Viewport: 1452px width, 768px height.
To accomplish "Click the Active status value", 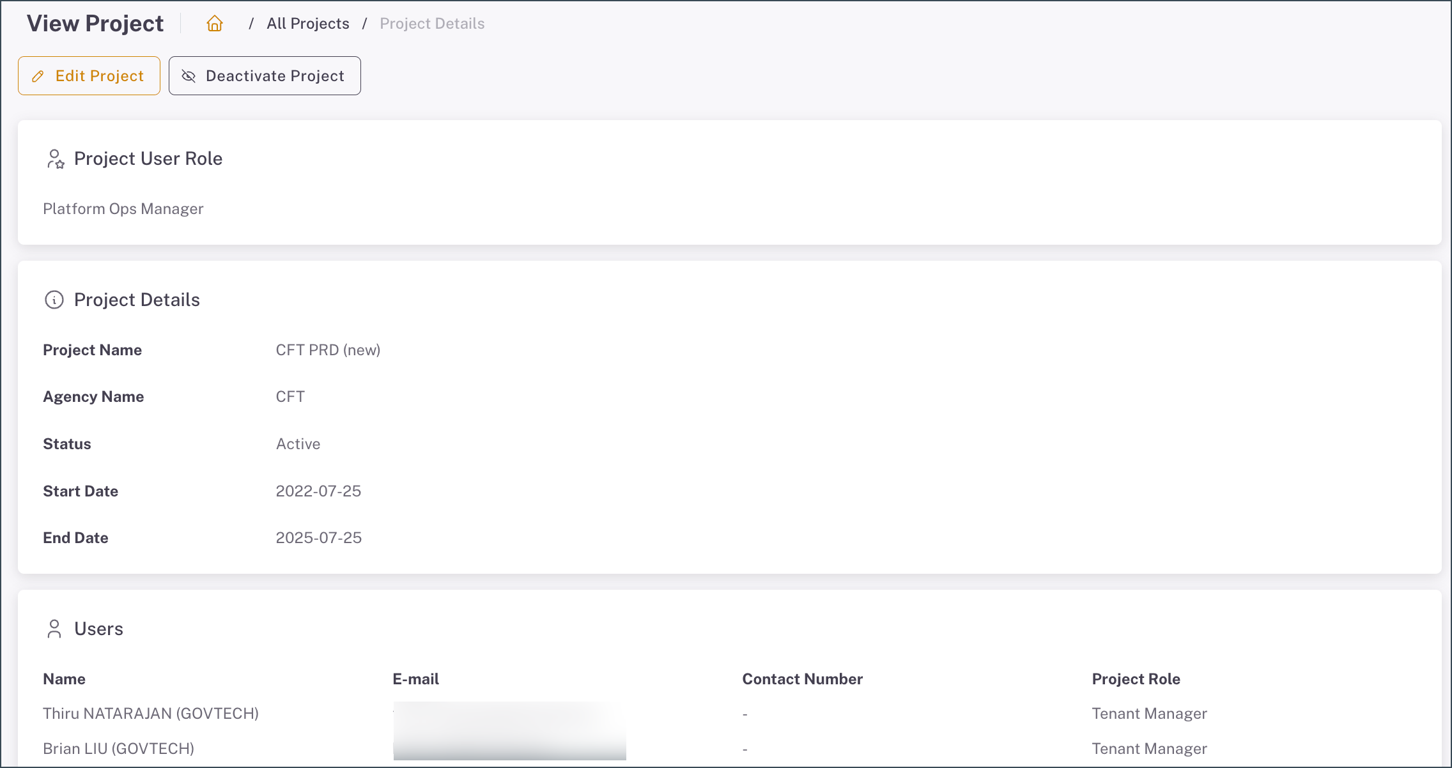I will [x=298, y=444].
